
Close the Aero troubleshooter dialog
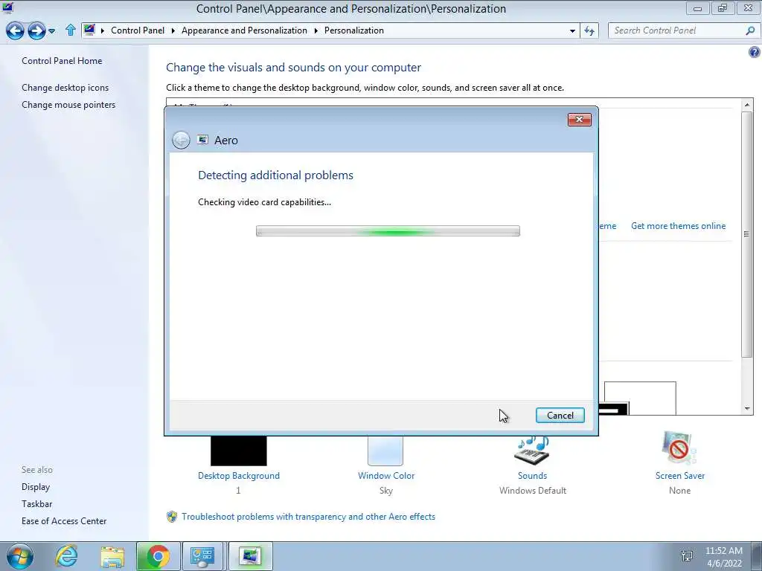point(579,120)
